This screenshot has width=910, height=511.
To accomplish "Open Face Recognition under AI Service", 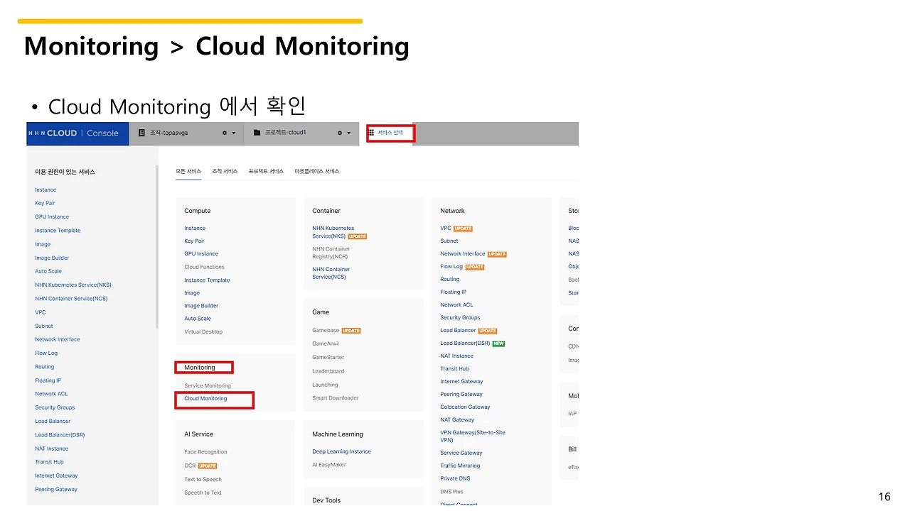I will (205, 452).
